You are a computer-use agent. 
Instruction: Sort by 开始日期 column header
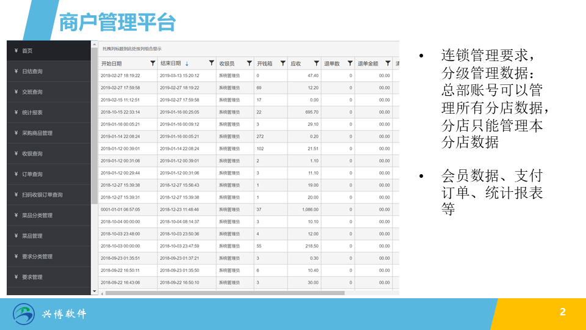[111, 64]
